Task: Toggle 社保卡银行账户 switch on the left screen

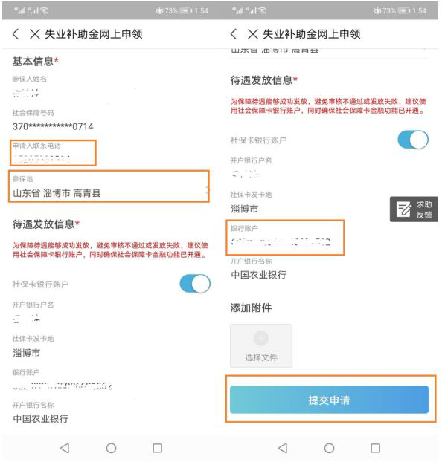Action: [195, 284]
